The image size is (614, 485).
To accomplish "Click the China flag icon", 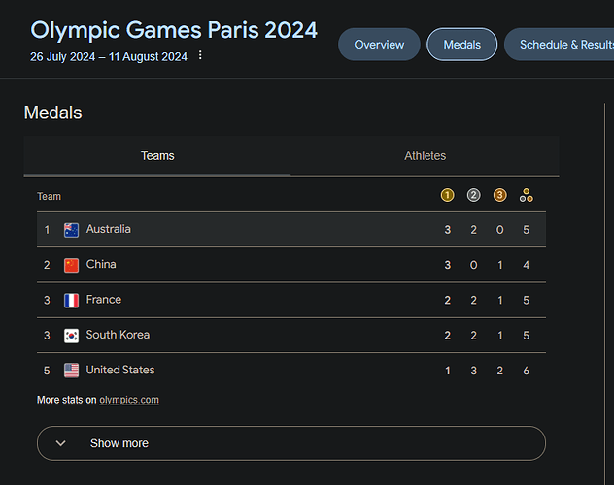I will click(x=71, y=265).
